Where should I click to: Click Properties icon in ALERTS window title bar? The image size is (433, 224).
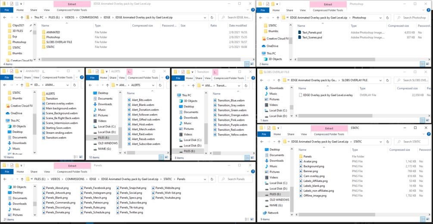point(97,71)
